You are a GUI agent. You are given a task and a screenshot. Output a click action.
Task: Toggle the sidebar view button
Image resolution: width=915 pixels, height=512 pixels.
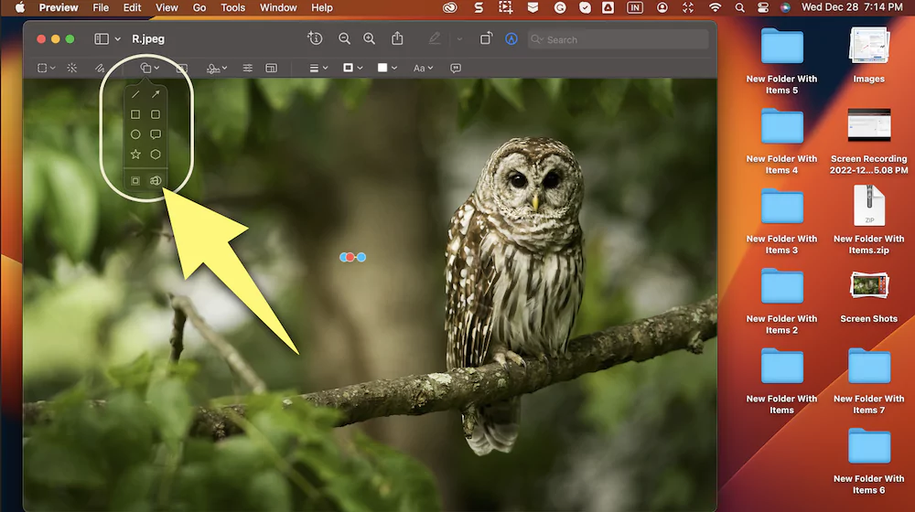[102, 39]
